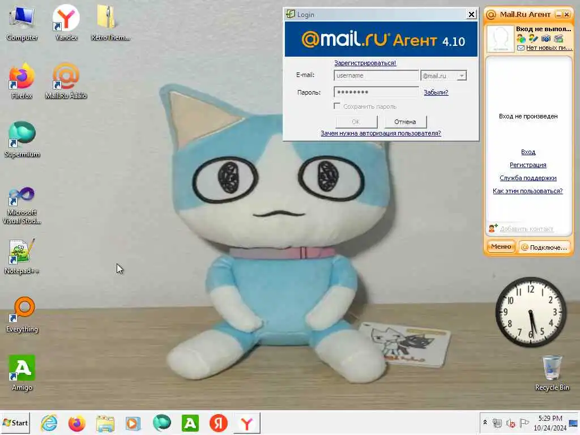Close the Mail.Ru Agent window
The width and height of the screenshot is (580, 435).
[x=566, y=14]
